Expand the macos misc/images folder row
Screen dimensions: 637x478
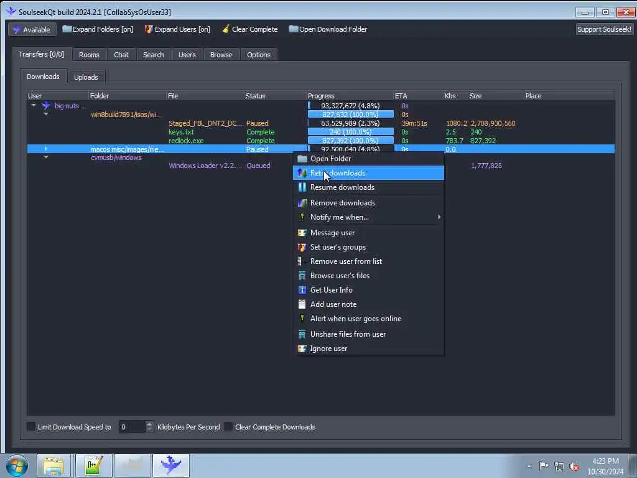(46, 149)
